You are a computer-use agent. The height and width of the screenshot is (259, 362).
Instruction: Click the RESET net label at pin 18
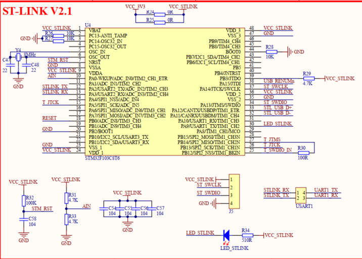click(50, 118)
